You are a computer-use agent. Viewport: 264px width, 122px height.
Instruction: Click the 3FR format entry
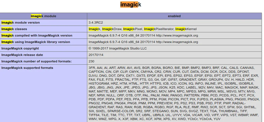click(x=92, y=68)
